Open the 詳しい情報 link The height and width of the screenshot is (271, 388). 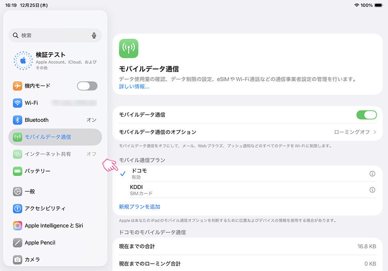click(134, 86)
